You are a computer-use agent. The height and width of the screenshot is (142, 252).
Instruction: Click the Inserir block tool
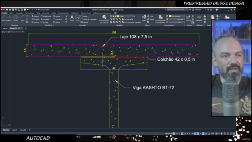coord(144,18)
